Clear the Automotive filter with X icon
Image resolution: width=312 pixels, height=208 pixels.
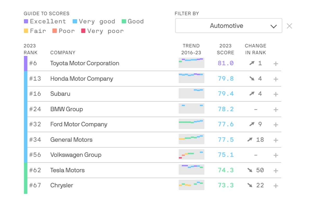coord(289,26)
